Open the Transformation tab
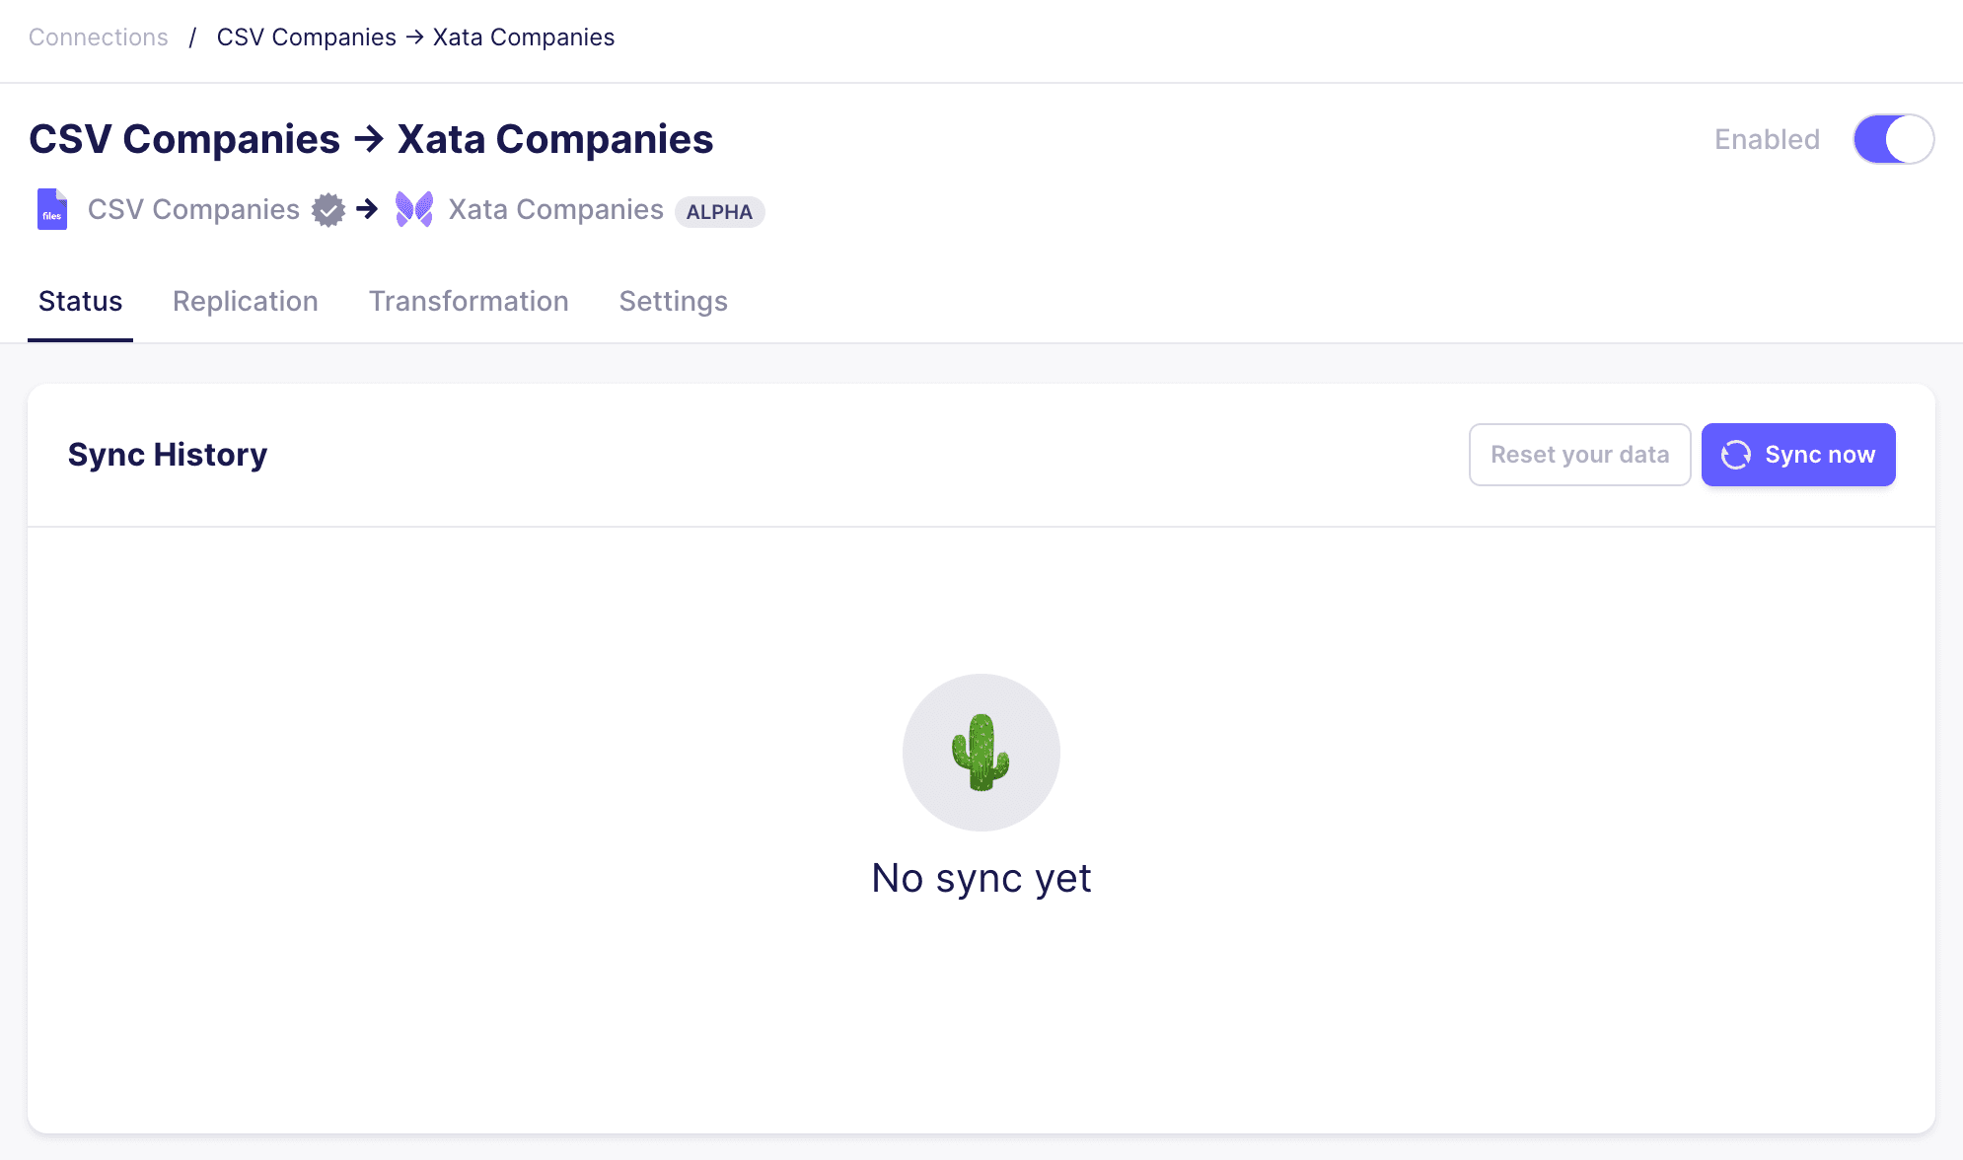Viewport: 1963px width, 1160px height. (x=468, y=301)
